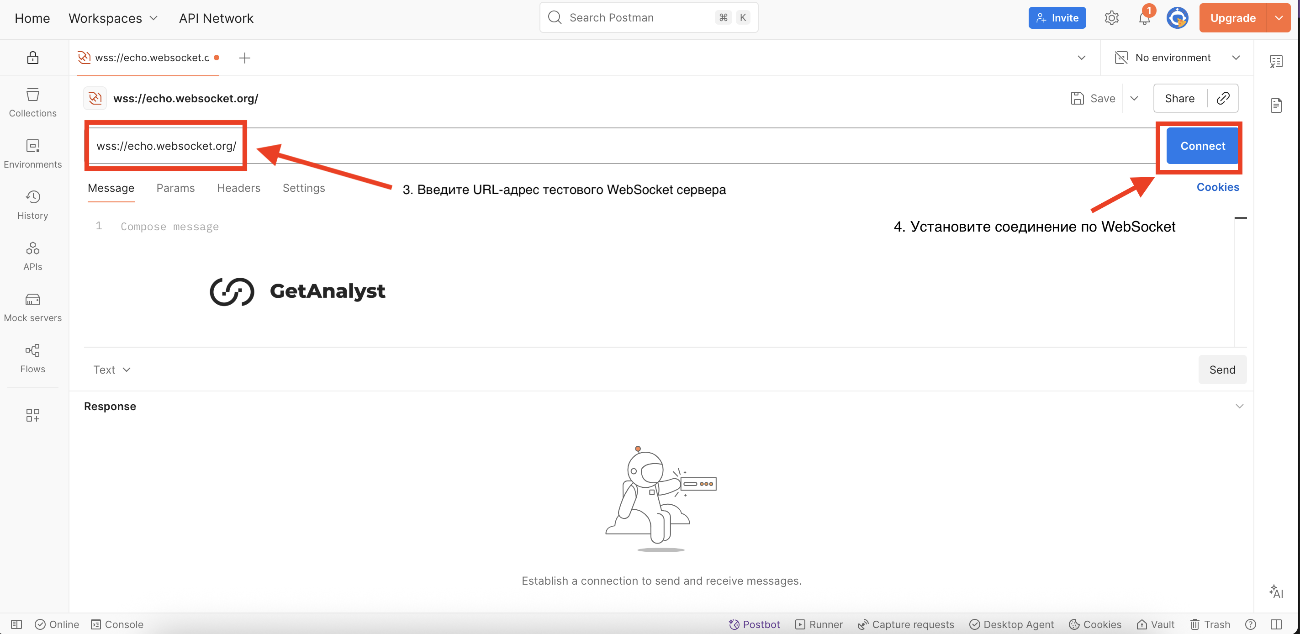
Task: Open the Mock servers panel
Action: point(33,307)
